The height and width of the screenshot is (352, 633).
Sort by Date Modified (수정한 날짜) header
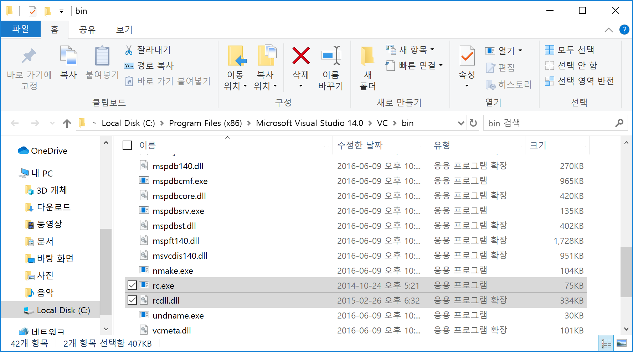pyautogui.click(x=360, y=145)
